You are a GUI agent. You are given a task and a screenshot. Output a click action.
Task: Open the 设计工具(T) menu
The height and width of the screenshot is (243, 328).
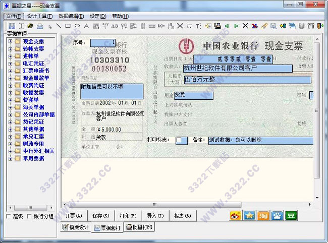40,16
